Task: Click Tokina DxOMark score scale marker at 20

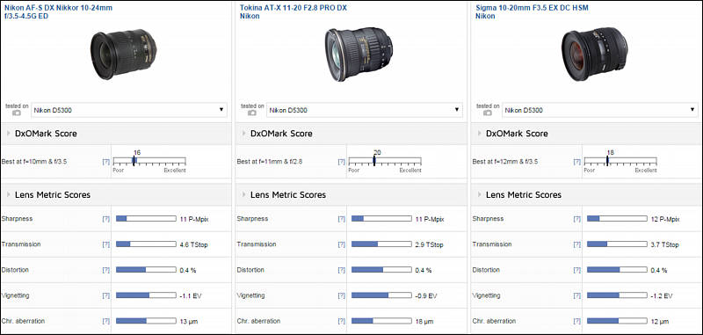Action: tap(374, 161)
